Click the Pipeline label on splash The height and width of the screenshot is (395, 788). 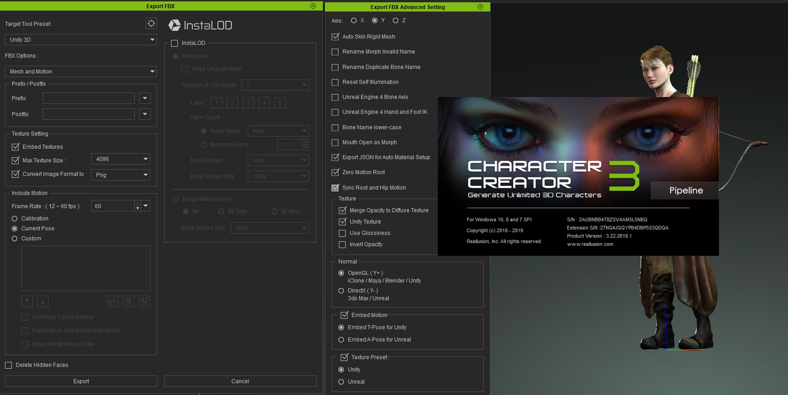pyautogui.click(x=686, y=190)
